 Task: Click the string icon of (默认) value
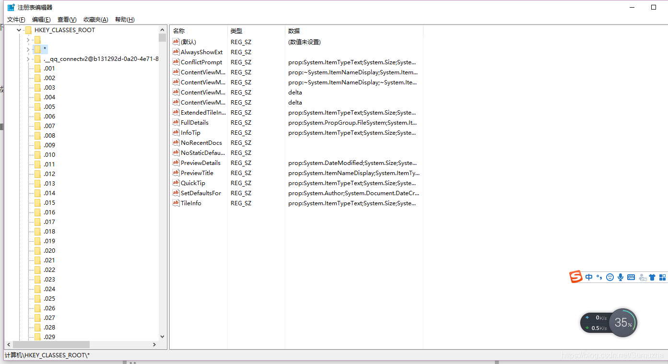(176, 42)
